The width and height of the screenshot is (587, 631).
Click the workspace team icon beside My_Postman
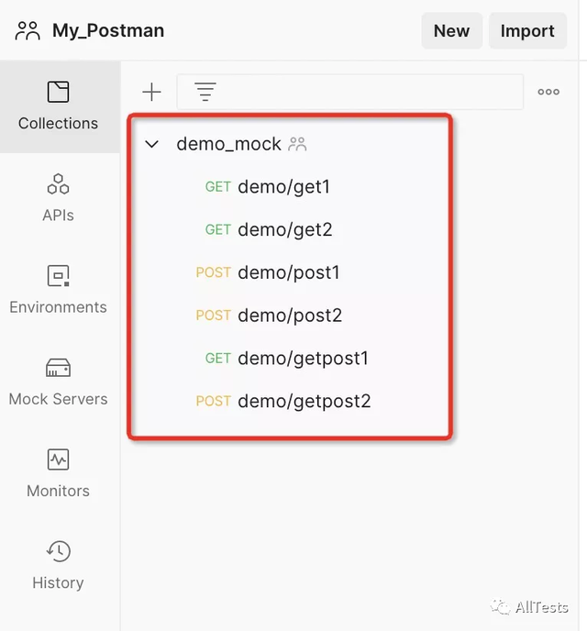pyautogui.click(x=28, y=31)
